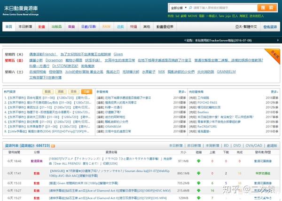Open publisher link in the 18:46 row
Screen dimensions: 282x201
click(263, 161)
